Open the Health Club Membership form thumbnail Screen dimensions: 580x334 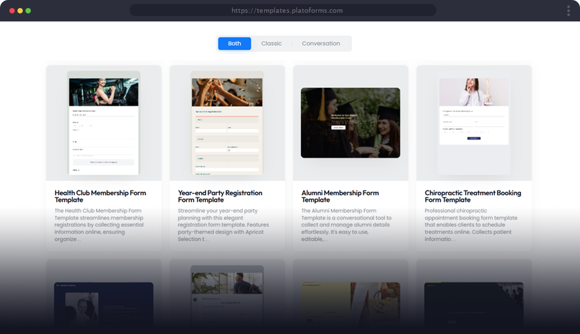click(x=103, y=123)
